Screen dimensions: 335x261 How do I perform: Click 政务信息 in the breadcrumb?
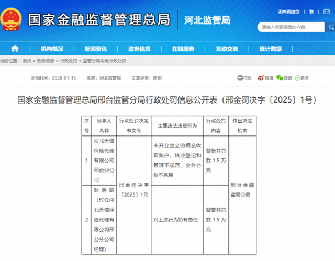coord(46,61)
